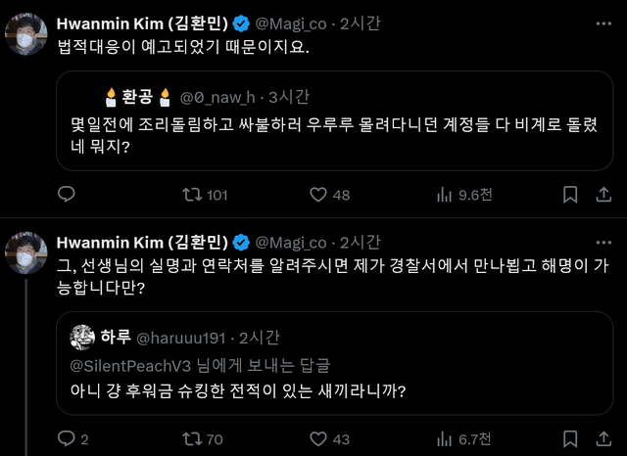
Task: Visit the @0_naw_h handle in quoted tweet
Action: pyautogui.click(x=218, y=96)
